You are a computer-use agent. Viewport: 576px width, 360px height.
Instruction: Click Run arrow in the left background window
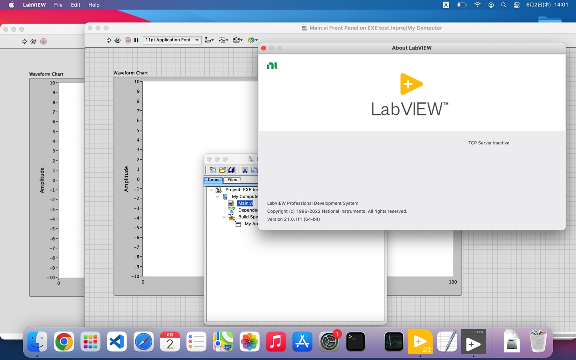24,41
